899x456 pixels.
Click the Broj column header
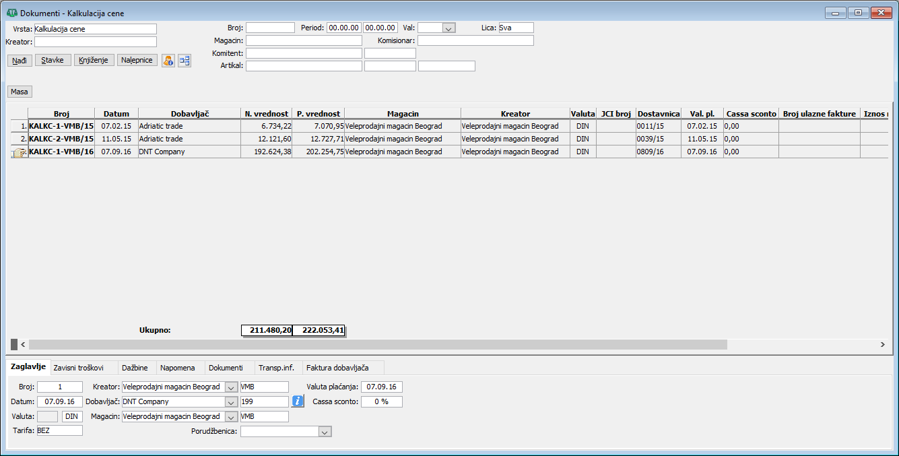61,114
